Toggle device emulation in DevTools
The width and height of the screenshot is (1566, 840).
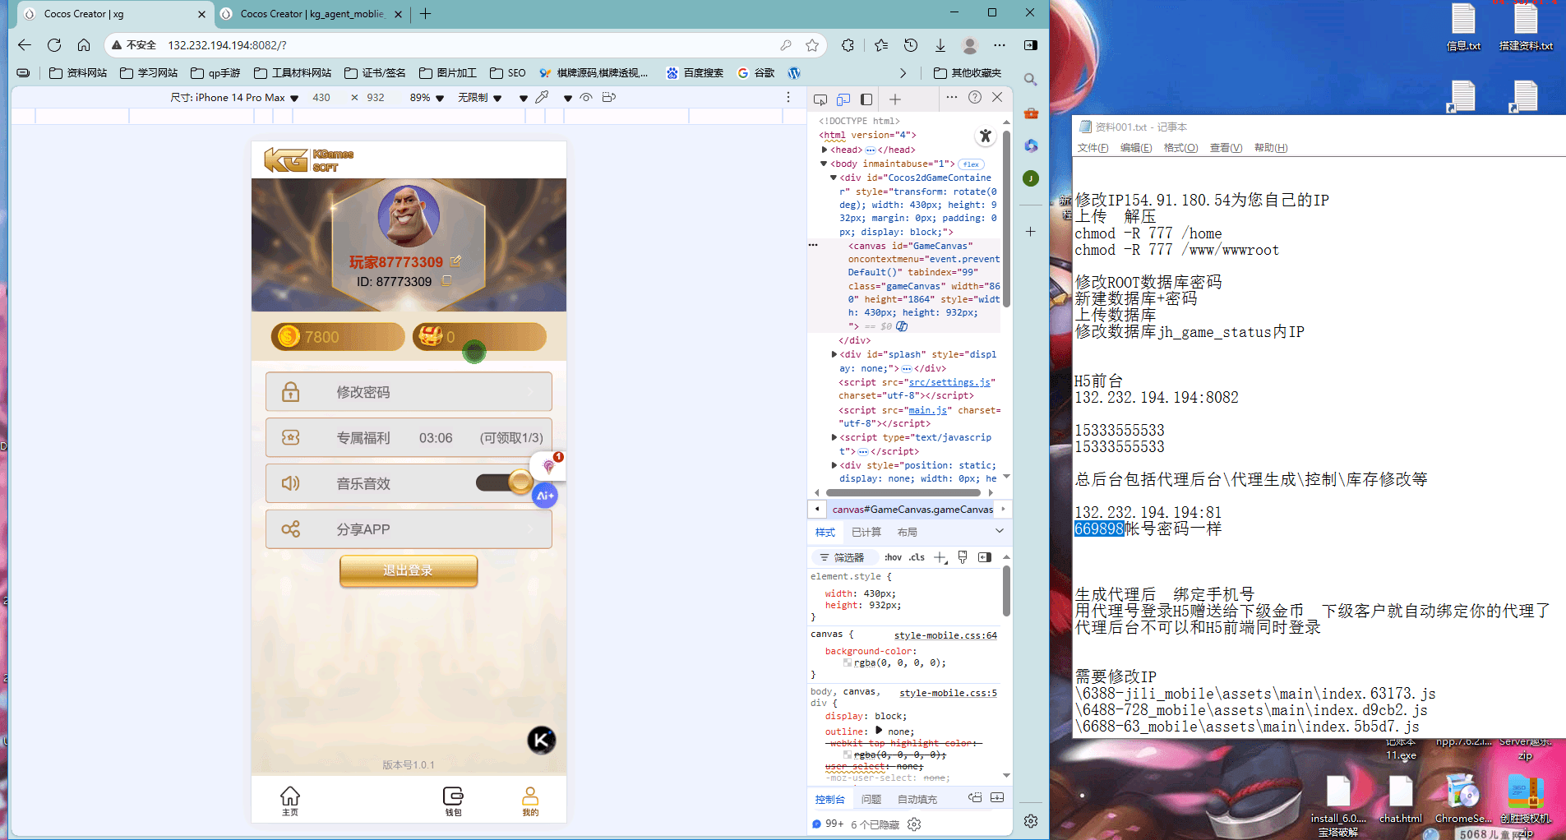[x=843, y=99]
